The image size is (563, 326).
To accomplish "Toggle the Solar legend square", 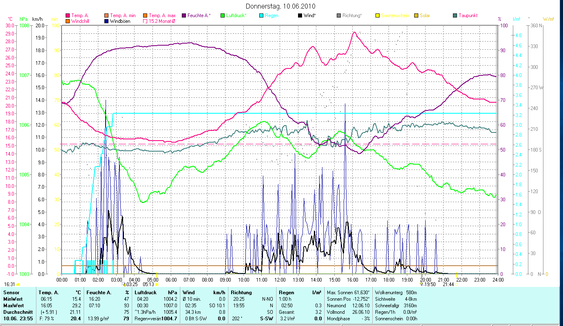I will [416, 15].
